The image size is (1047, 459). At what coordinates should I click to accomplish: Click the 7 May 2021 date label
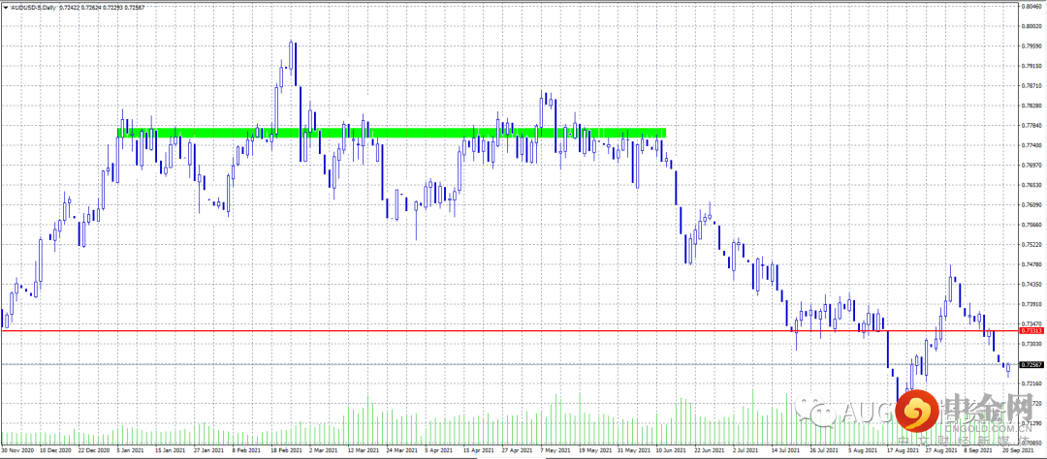click(555, 451)
